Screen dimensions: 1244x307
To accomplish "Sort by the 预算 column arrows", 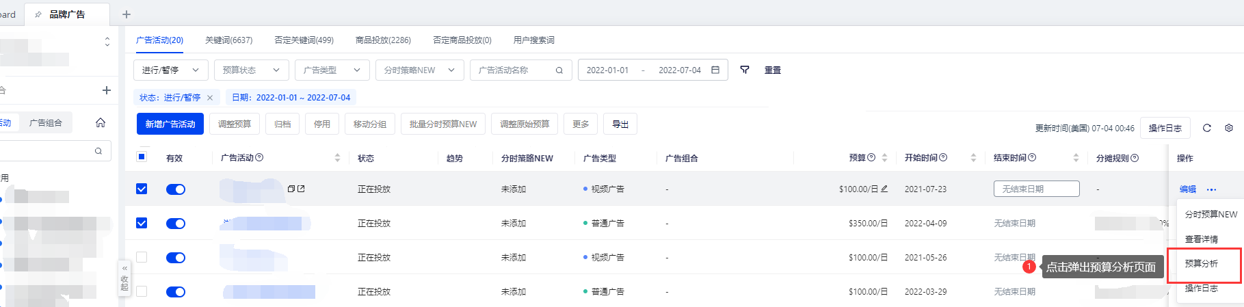I will tap(884, 158).
